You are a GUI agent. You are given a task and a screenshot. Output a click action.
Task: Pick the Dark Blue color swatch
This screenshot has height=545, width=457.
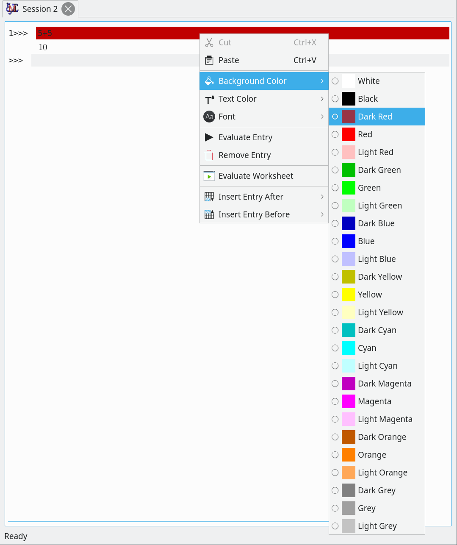point(348,223)
